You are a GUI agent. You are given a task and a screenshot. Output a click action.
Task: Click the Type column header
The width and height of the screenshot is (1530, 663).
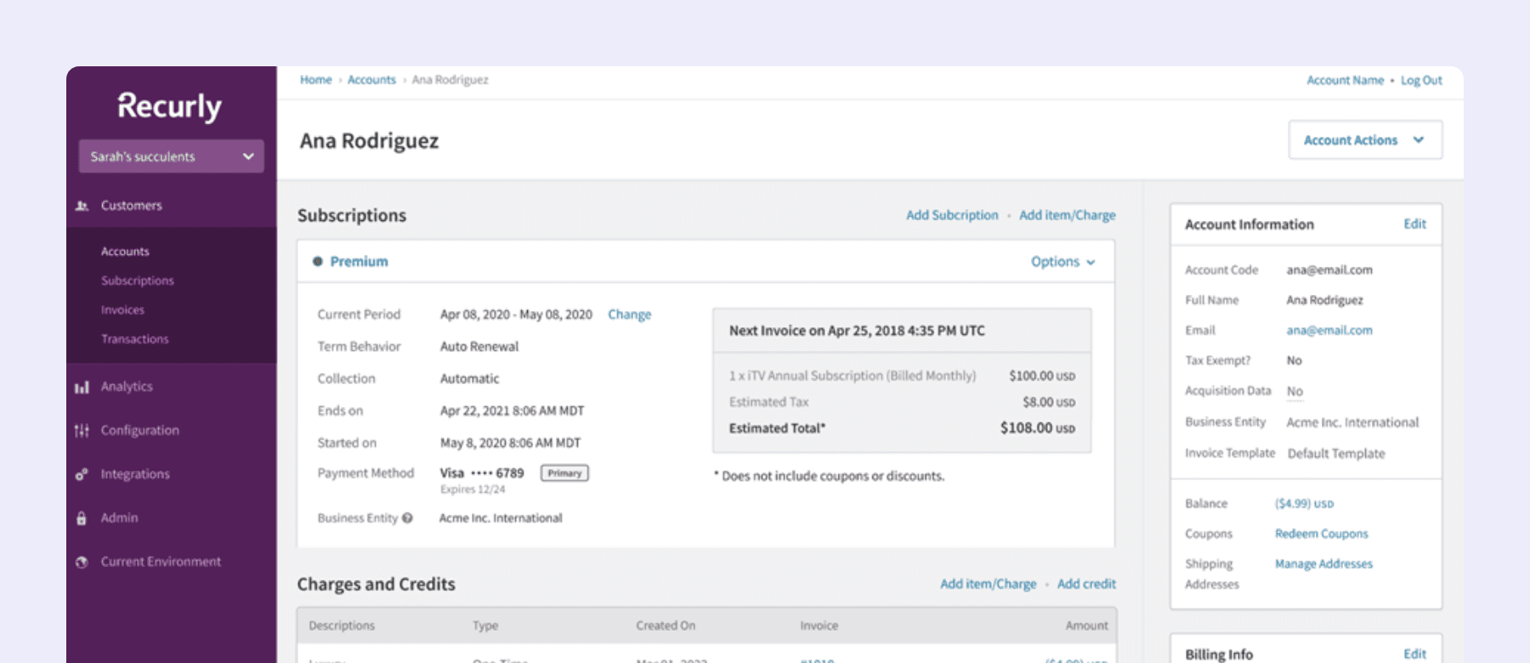[x=485, y=626]
